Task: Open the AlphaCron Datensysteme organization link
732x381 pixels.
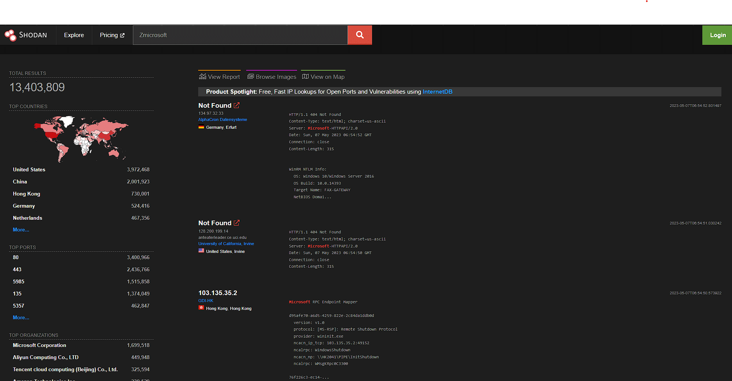Action: [x=222, y=119]
